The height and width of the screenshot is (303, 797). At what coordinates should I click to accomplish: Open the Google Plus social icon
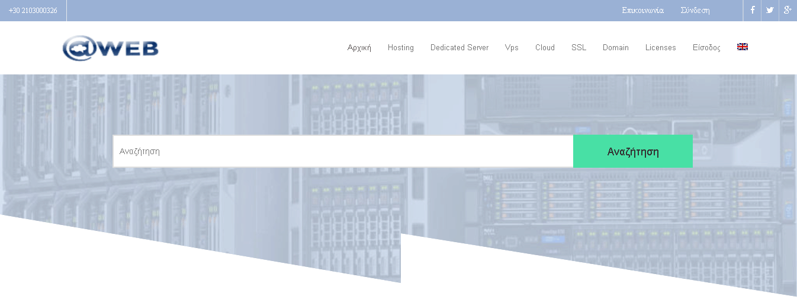[x=788, y=10]
